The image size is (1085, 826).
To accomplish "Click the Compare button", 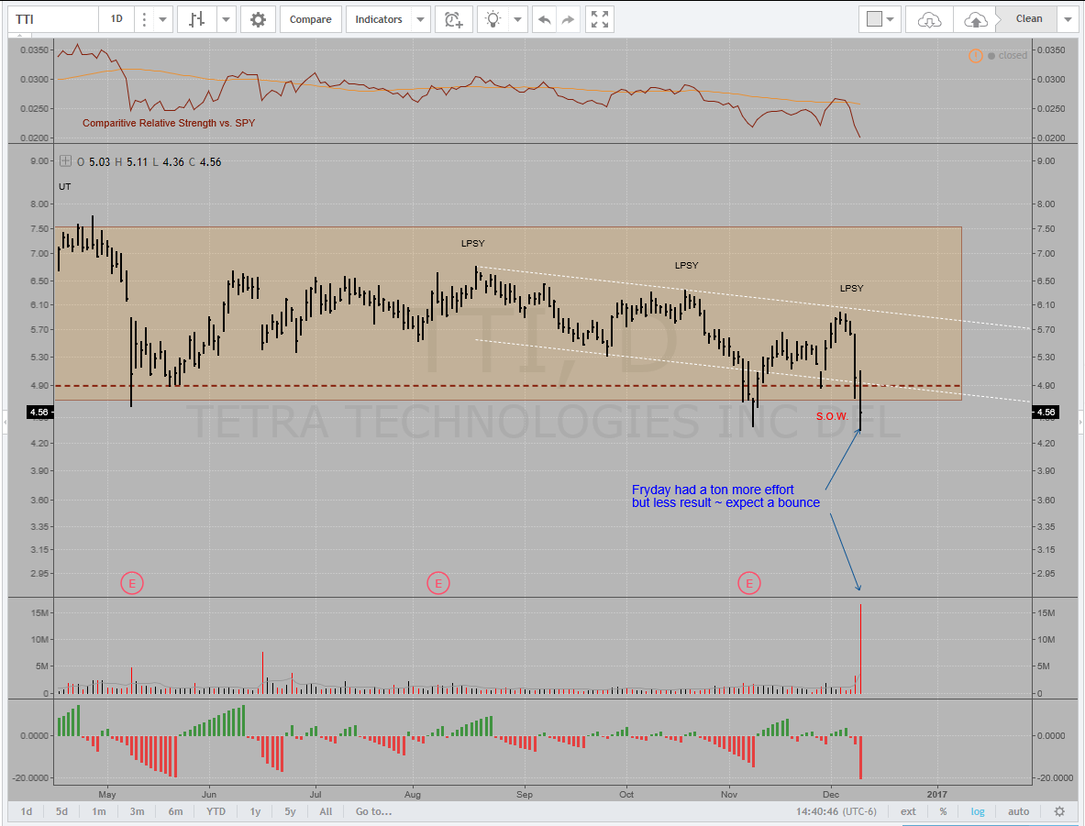I will tap(311, 19).
